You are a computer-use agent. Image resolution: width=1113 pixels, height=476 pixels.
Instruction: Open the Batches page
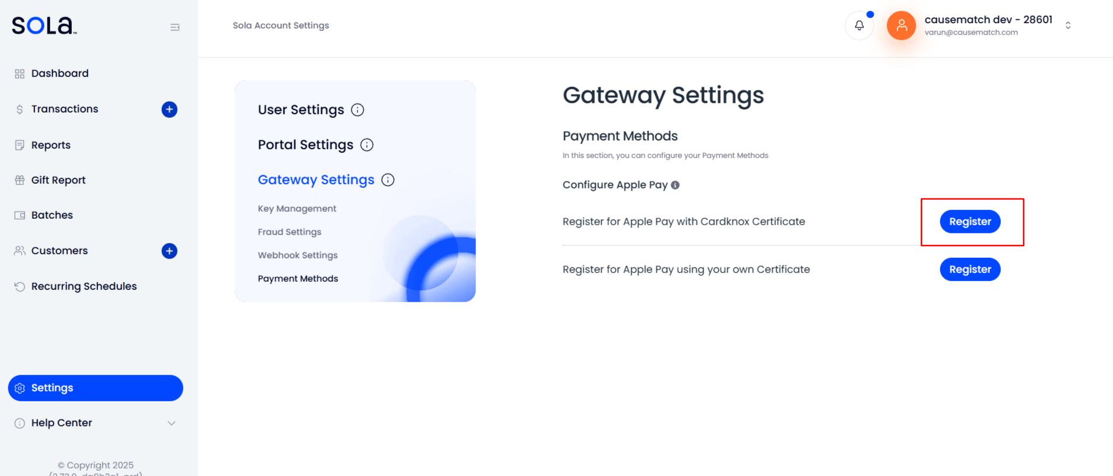(52, 215)
